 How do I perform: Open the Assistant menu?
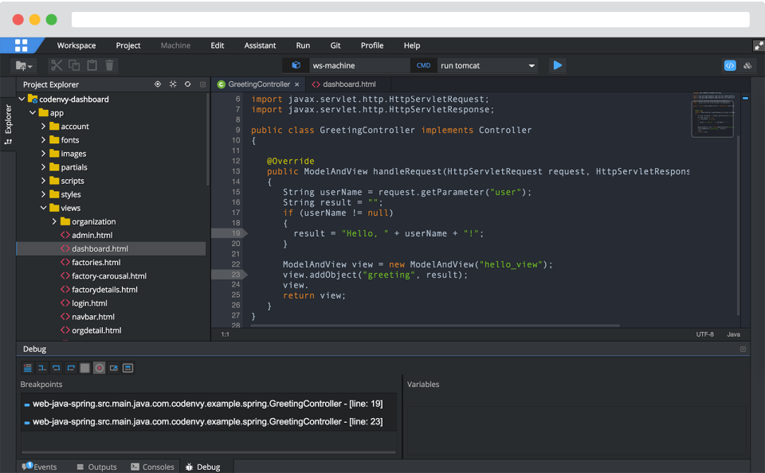[x=260, y=45]
